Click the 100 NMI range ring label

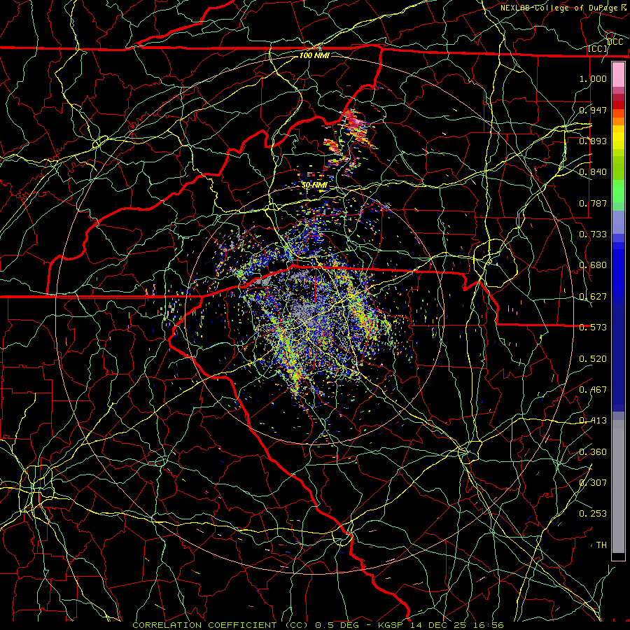click(314, 55)
